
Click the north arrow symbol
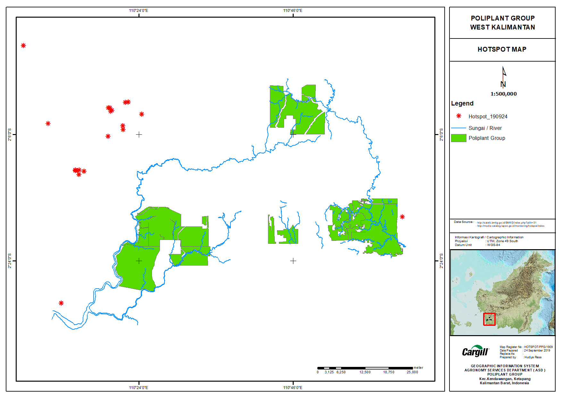503,77
